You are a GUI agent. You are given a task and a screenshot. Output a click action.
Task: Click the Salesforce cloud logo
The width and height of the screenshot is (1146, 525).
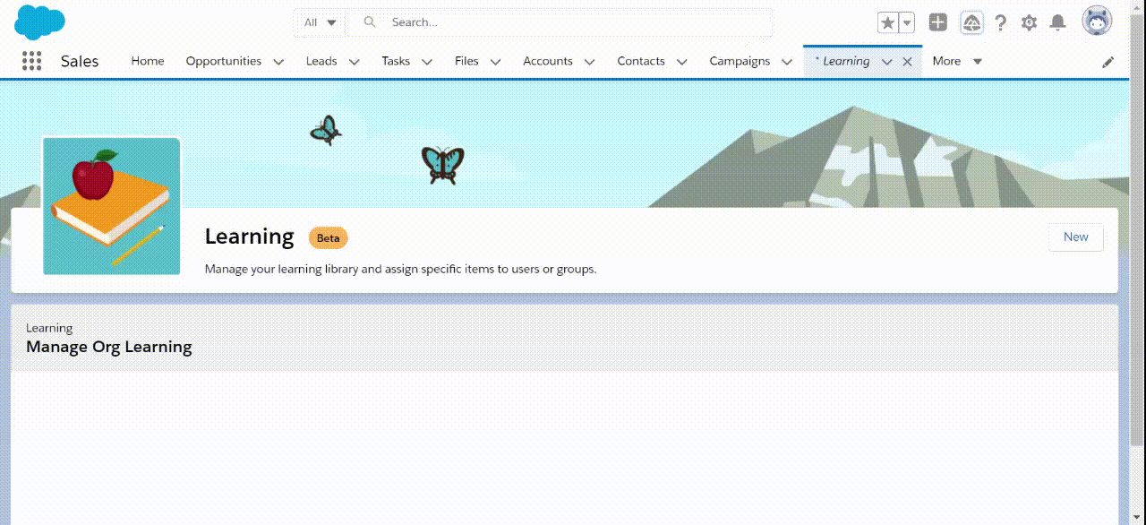click(40, 22)
